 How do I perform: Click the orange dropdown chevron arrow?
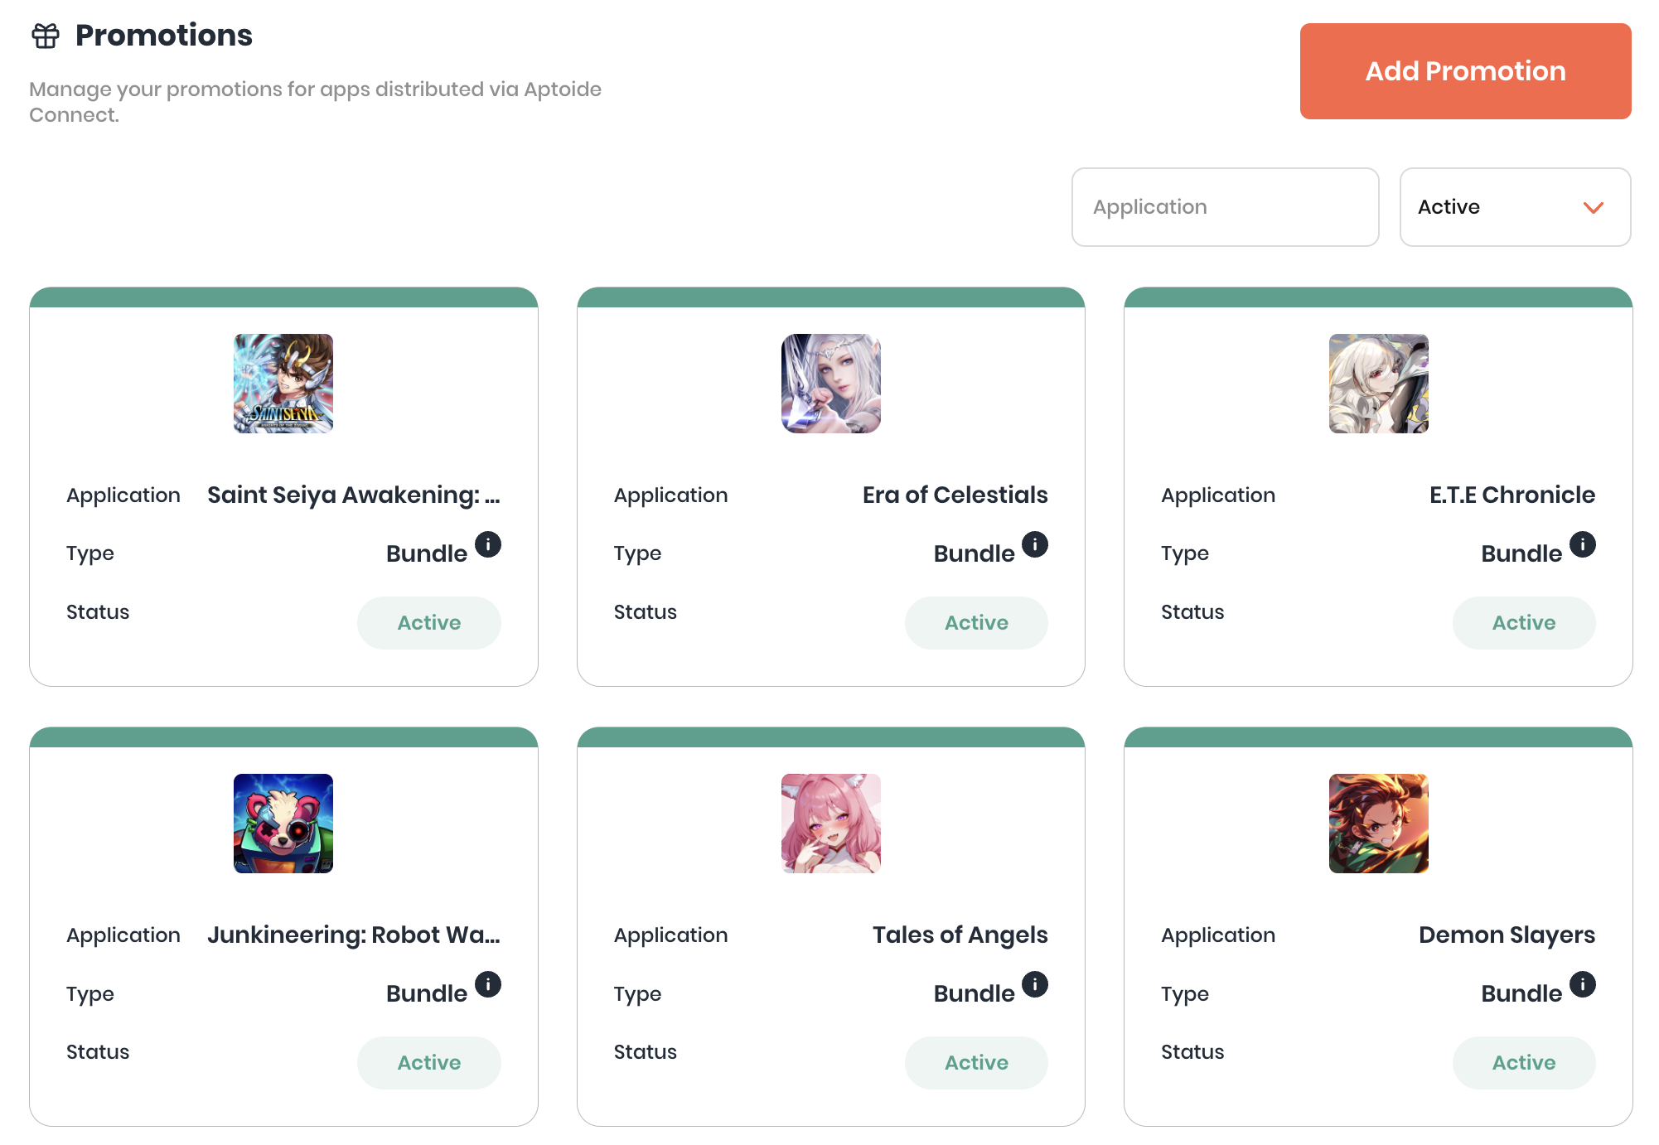1594,207
